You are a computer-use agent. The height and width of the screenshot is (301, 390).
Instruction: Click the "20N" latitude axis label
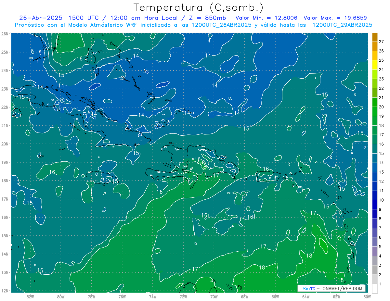pyautogui.click(x=5, y=144)
